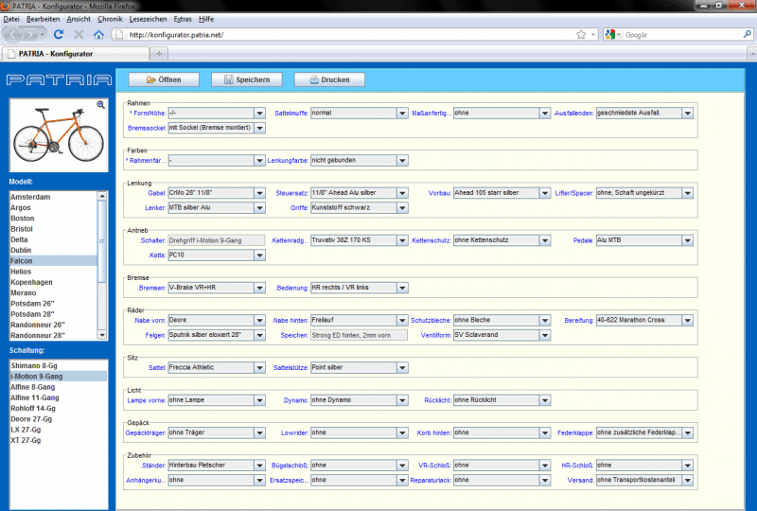
Task: Expand the Pedale dropdown
Action: (688, 240)
